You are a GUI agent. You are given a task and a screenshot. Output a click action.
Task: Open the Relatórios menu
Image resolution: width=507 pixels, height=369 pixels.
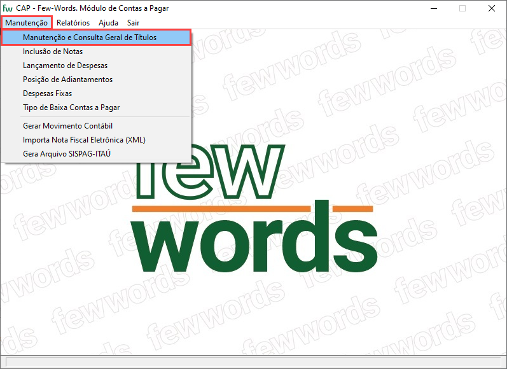(73, 23)
